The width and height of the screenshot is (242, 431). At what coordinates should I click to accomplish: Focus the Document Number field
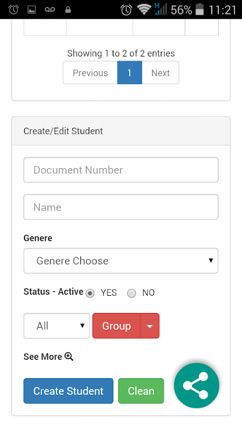click(x=121, y=170)
